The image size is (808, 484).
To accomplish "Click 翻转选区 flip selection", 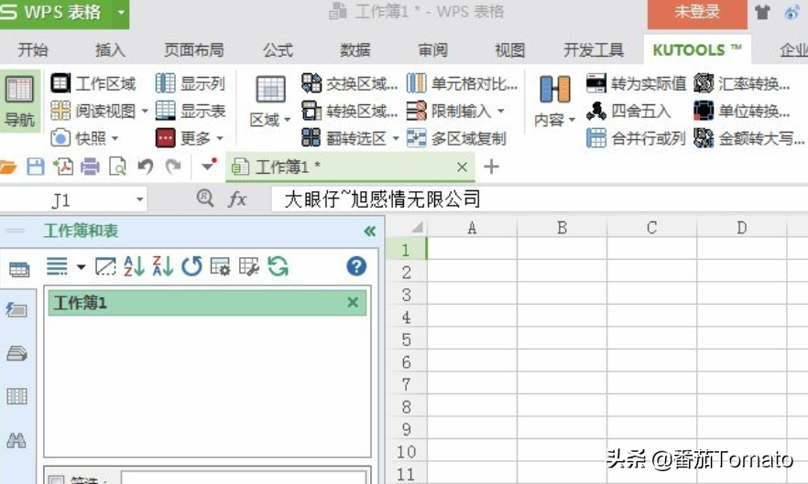I will 344,138.
